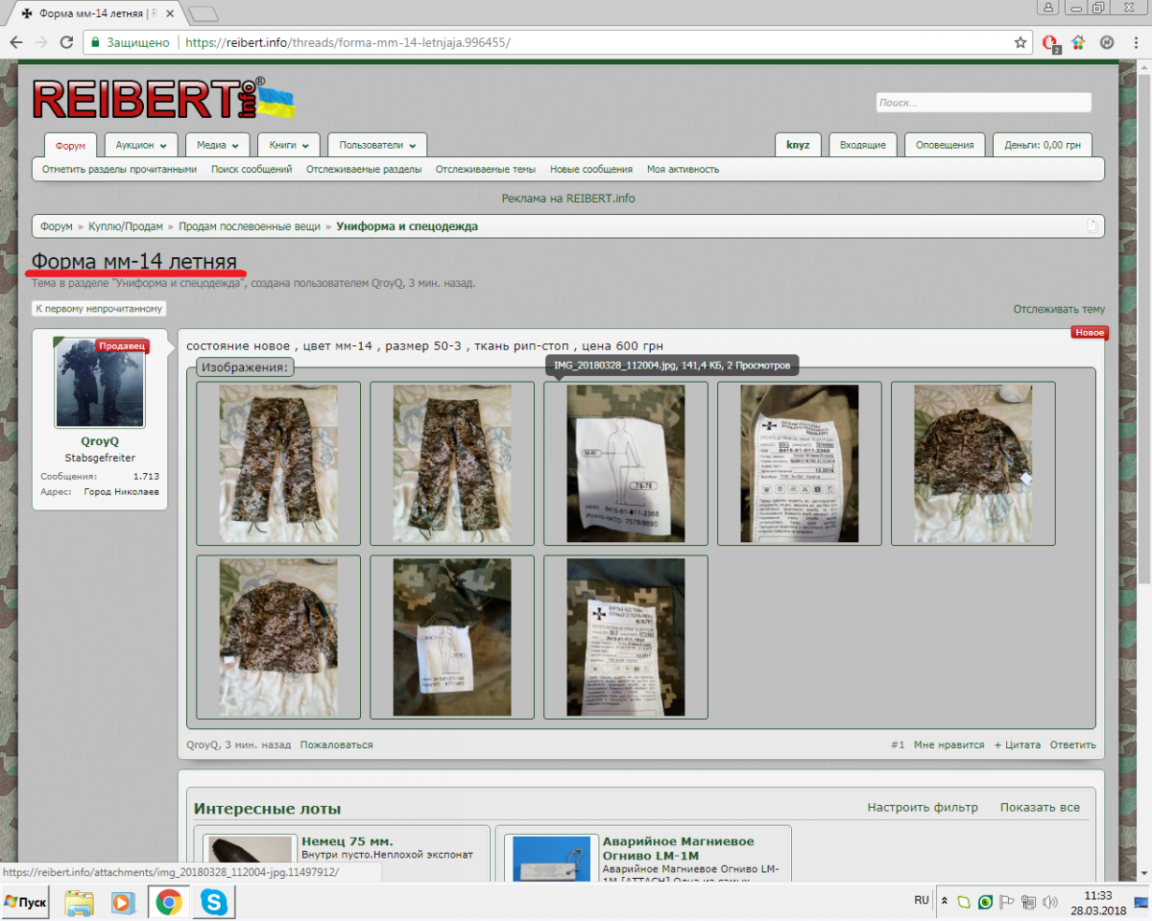Screen dimensions: 1152x921
Task: Go to Униформа и спецодежда breadcrumb
Action: pyautogui.click(x=407, y=226)
